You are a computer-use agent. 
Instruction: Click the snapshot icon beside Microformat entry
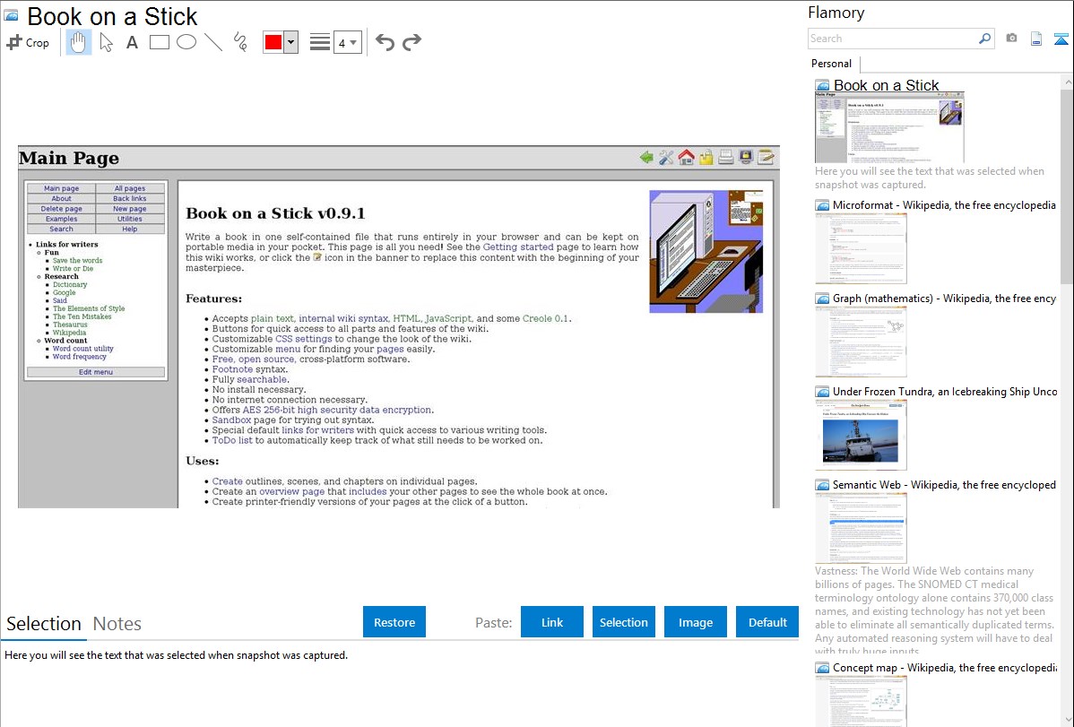tap(822, 205)
